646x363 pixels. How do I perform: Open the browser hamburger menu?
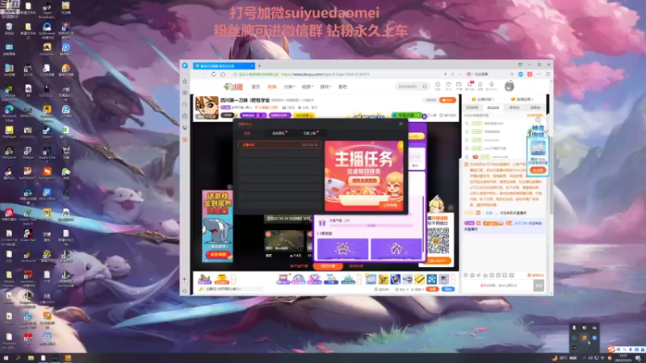click(548, 74)
